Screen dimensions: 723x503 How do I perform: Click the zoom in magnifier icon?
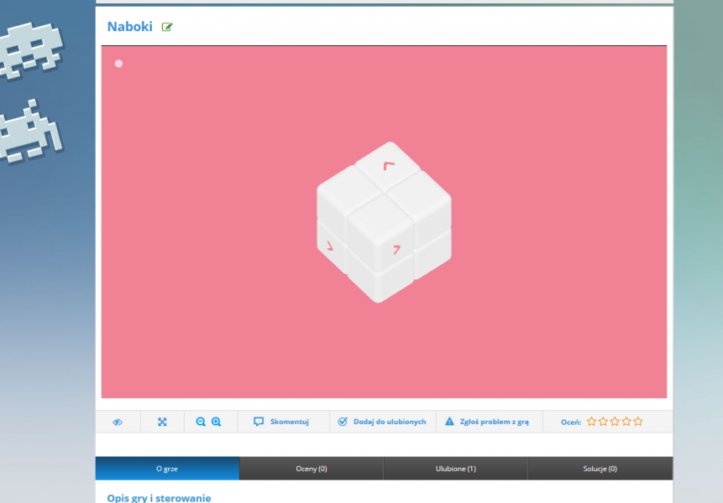(216, 422)
